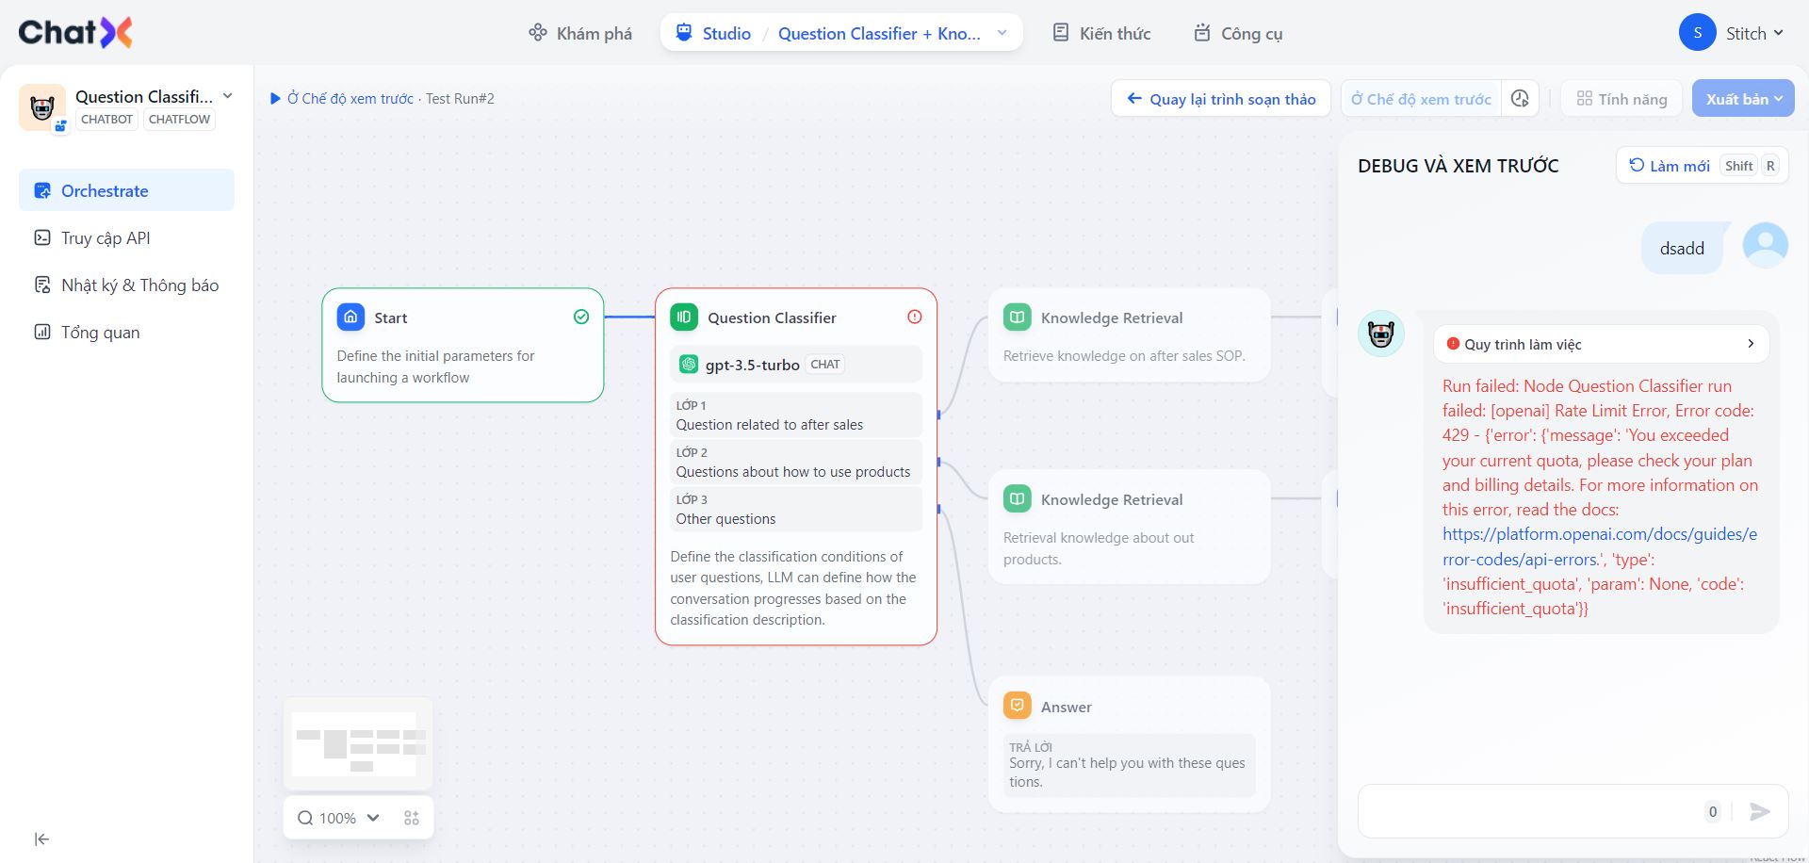Click the Answer node orange icon
The height and width of the screenshot is (863, 1809).
point(1018,706)
